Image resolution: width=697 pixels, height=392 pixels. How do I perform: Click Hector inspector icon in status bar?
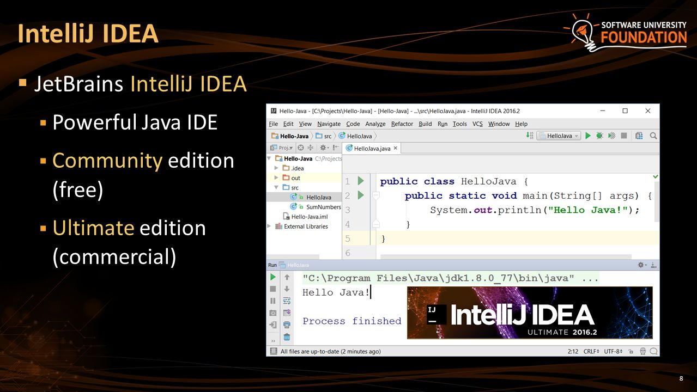(x=643, y=351)
